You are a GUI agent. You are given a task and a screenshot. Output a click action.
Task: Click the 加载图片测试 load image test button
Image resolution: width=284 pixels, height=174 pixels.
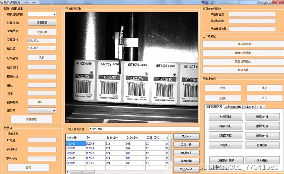tap(226, 161)
